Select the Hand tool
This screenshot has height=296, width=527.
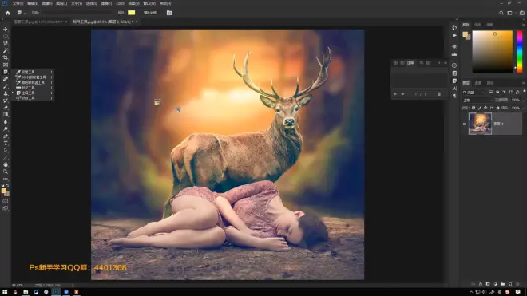coord(6,164)
